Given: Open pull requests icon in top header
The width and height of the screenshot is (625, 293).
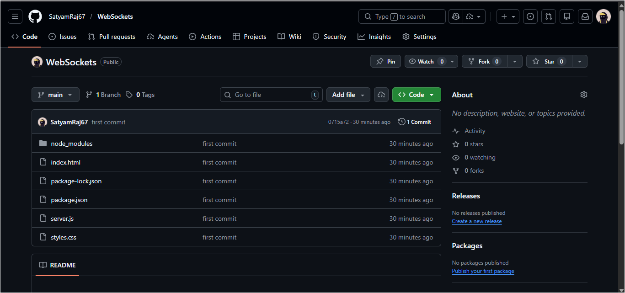Looking at the screenshot, I should point(549,16).
